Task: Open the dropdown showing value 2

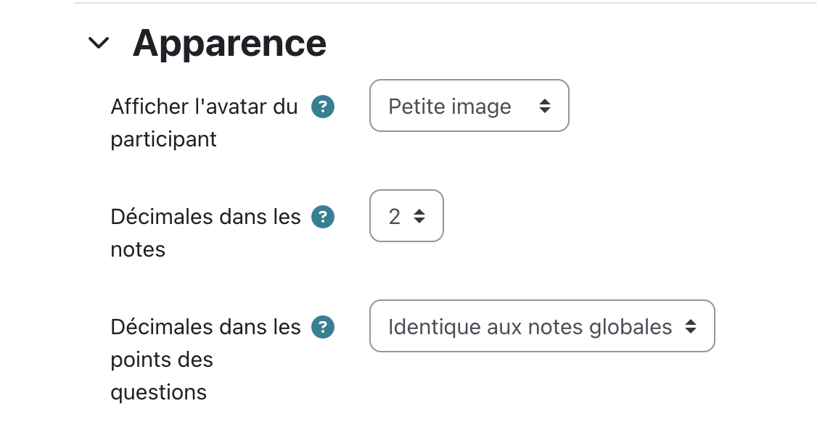Action: point(406,216)
